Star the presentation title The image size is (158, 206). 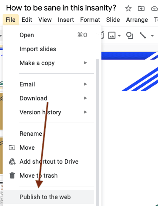(x=128, y=8)
